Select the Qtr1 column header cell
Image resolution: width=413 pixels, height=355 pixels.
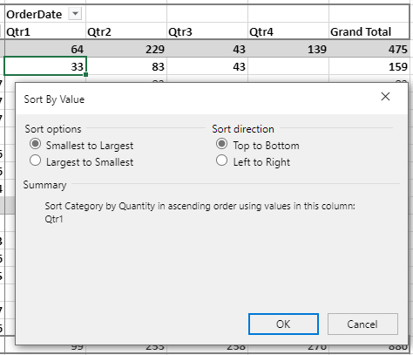coord(45,31)
